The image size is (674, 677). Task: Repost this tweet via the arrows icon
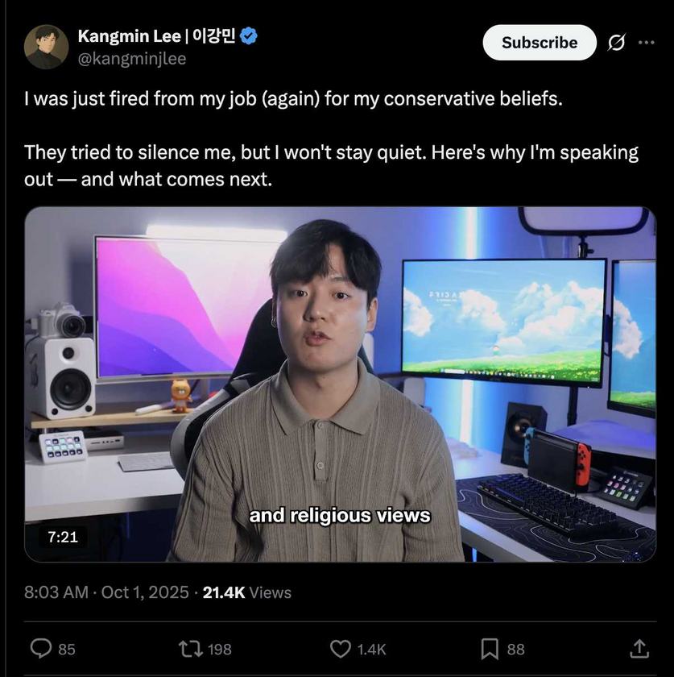[x=192, y=648]
